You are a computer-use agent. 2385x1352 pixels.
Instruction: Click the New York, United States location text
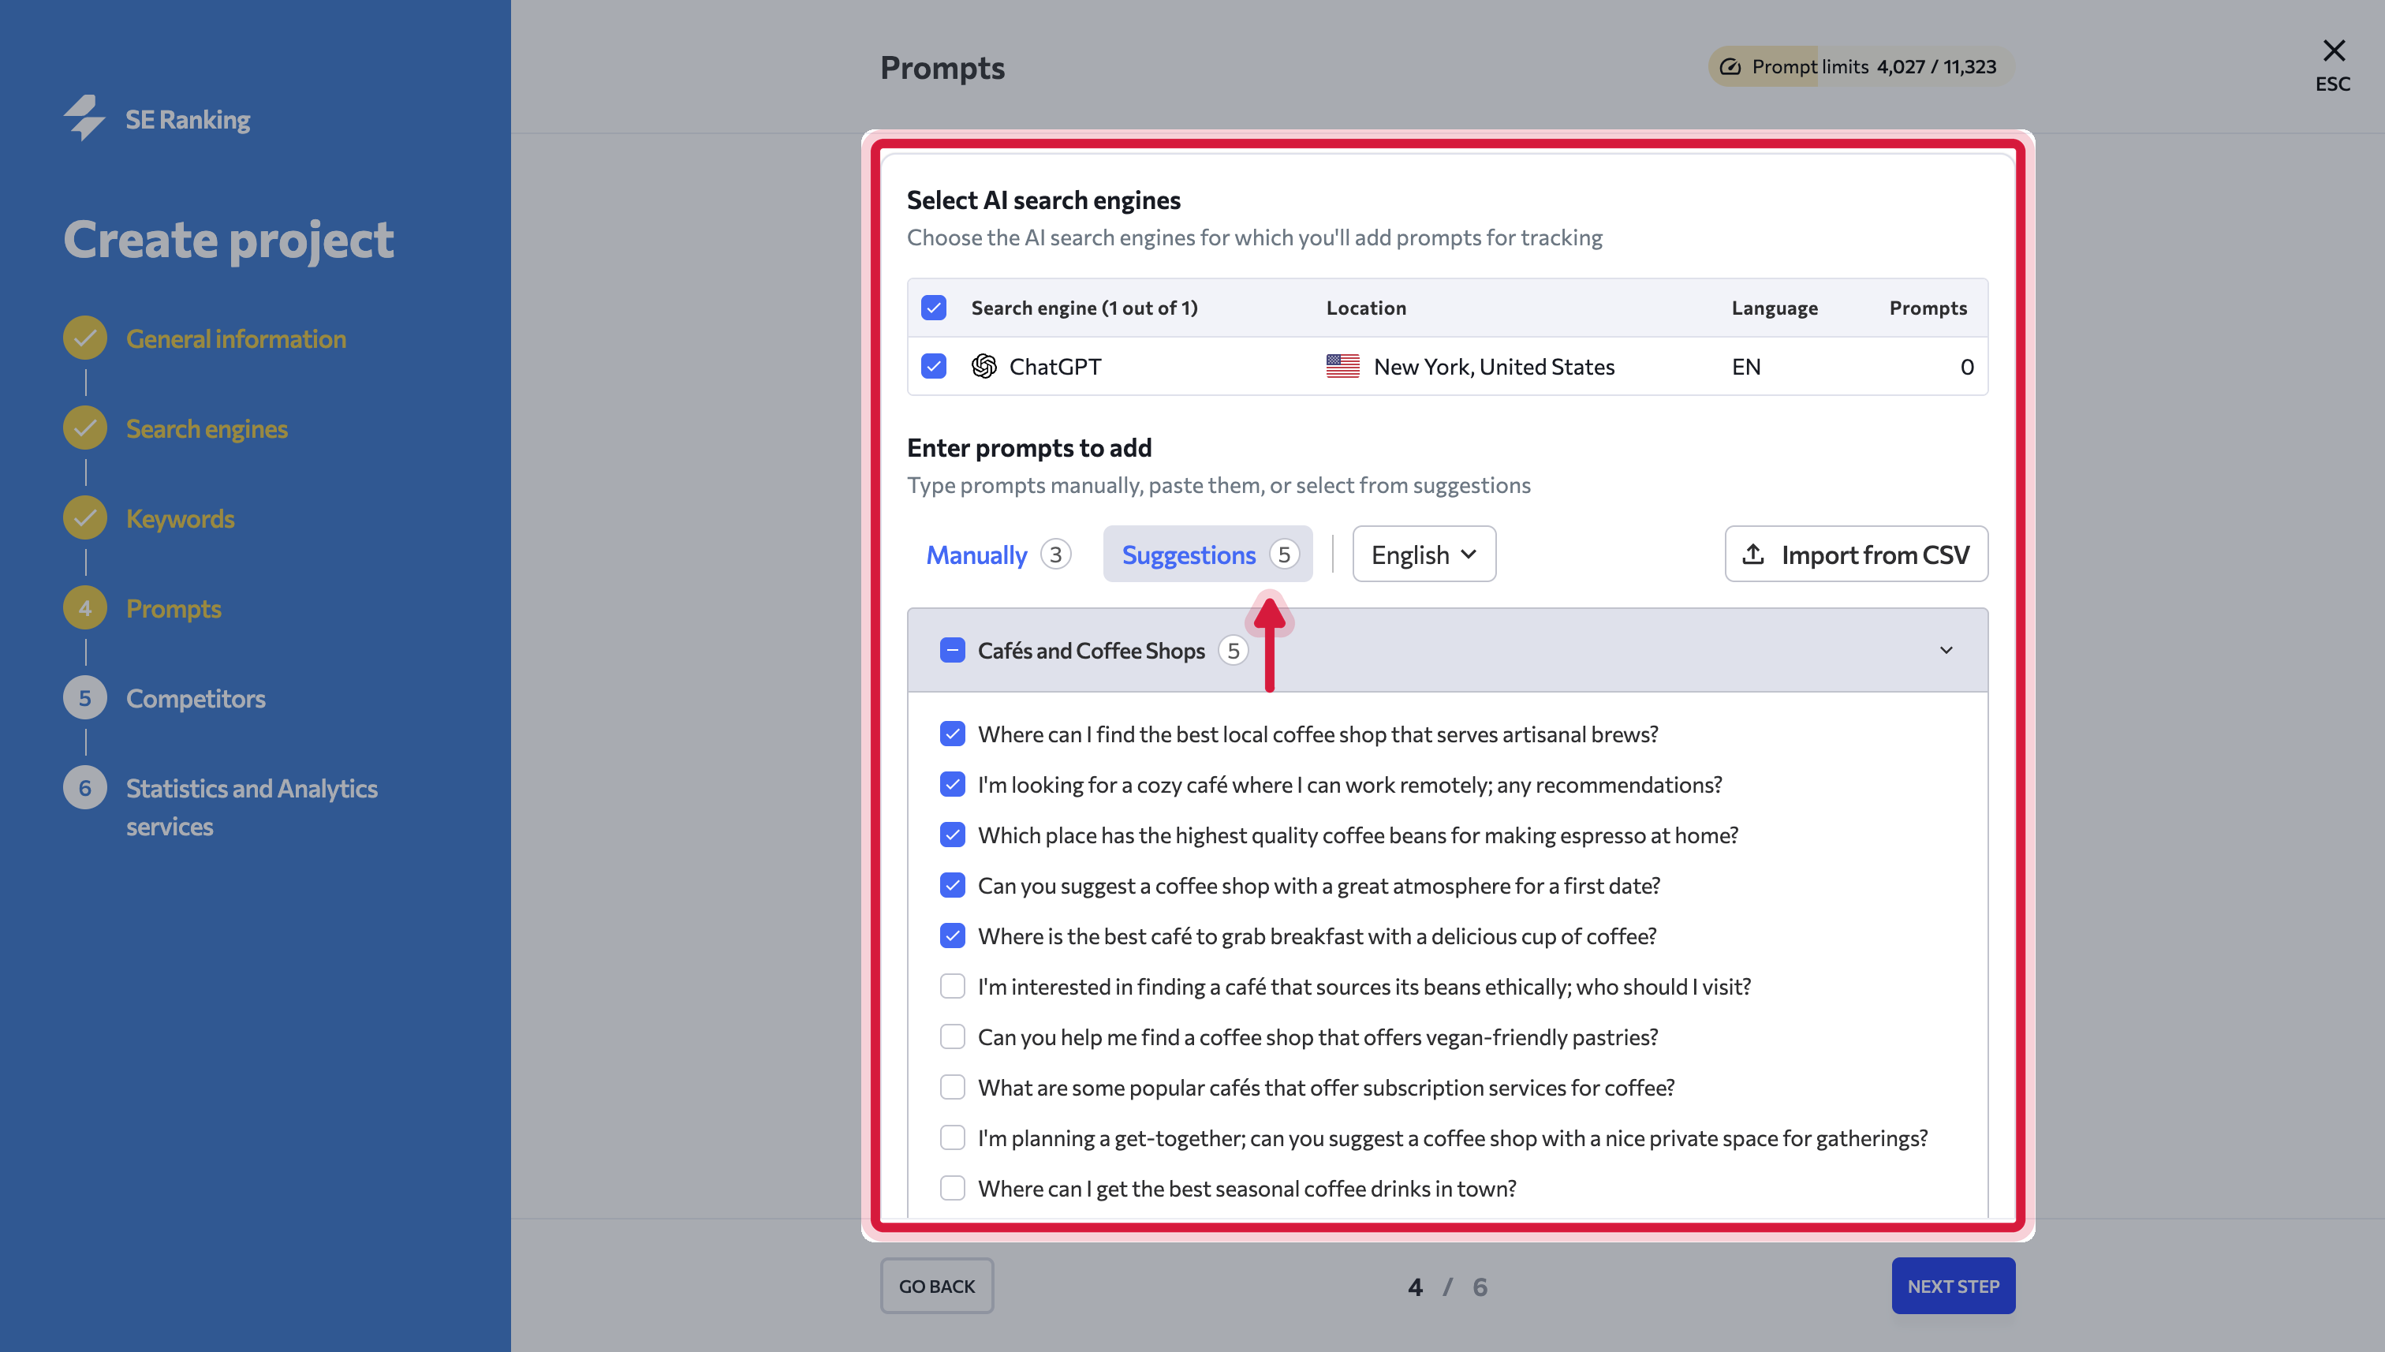(1494, 367)
